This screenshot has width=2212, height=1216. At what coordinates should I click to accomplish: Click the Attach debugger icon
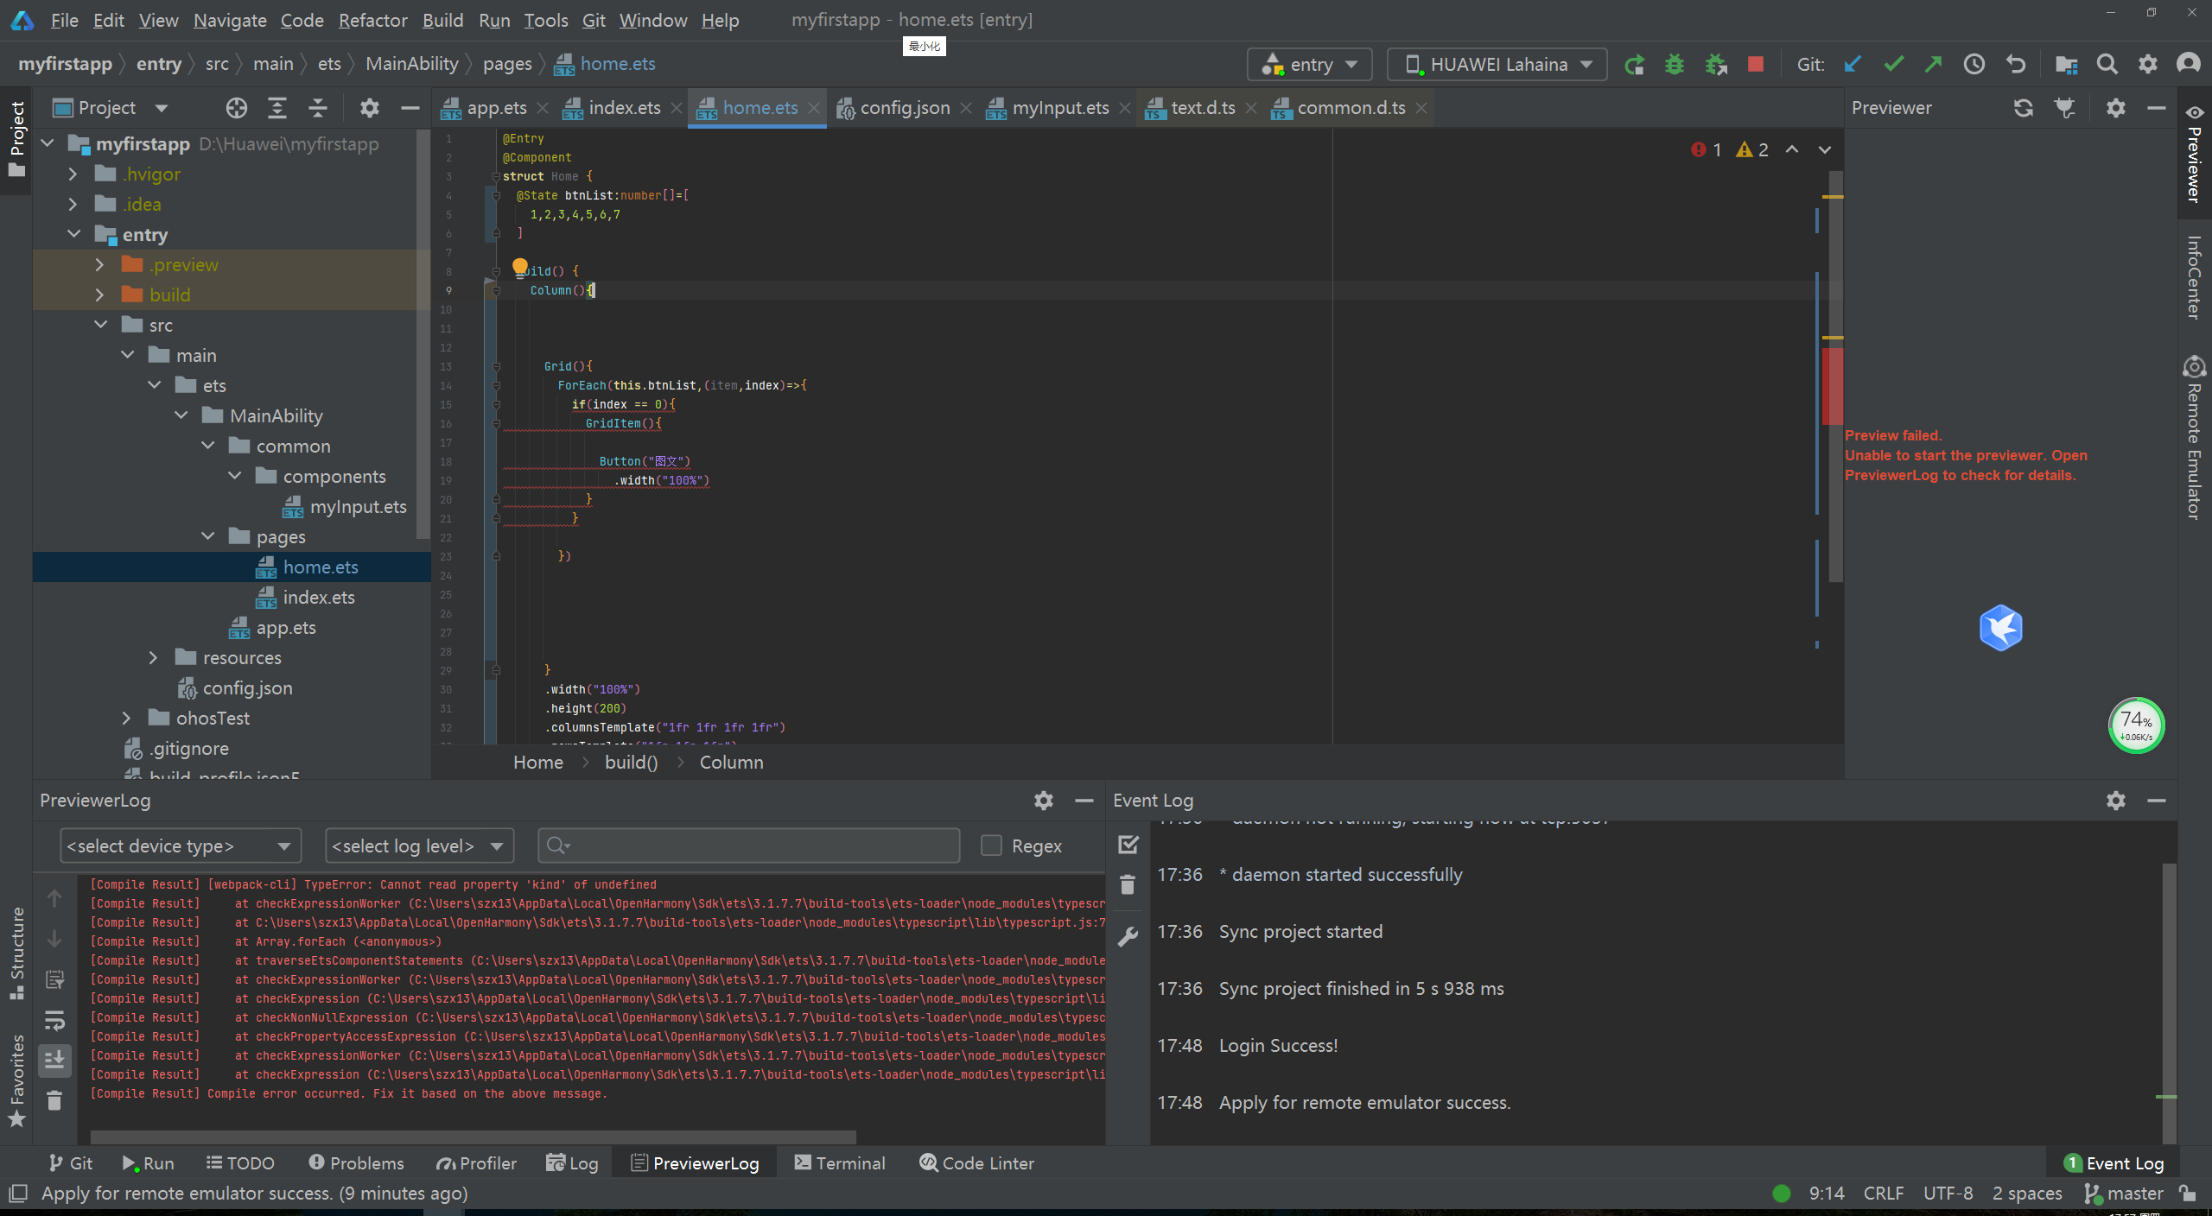pos(1716,65)
